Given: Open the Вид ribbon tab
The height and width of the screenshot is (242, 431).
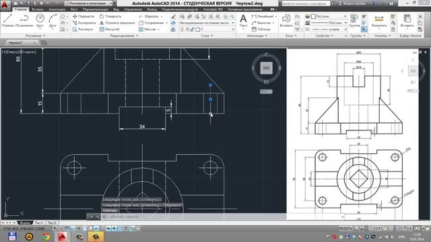Looking at the screenshot, I should coord(116,9).
